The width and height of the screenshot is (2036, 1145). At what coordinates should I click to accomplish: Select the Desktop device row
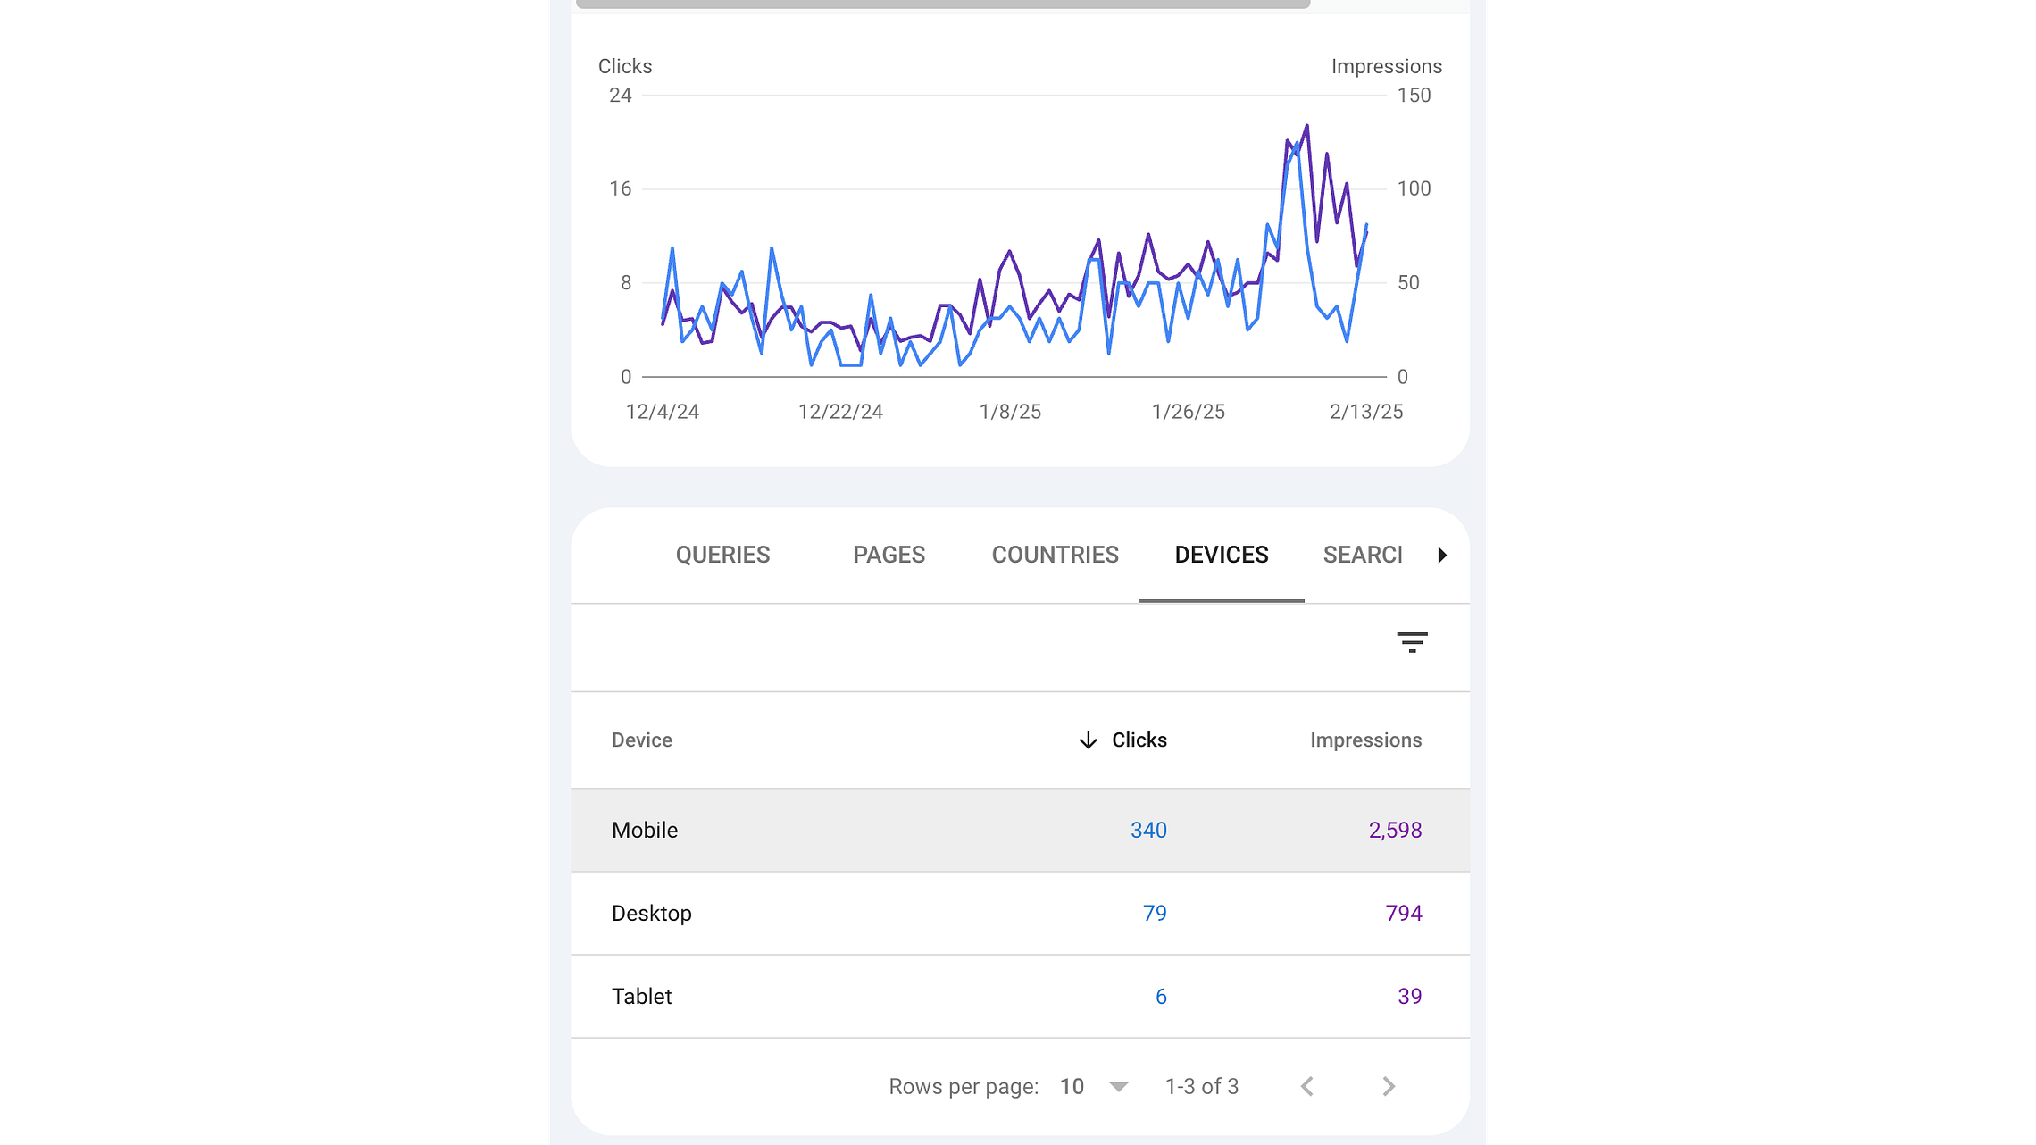pos(652,913)
